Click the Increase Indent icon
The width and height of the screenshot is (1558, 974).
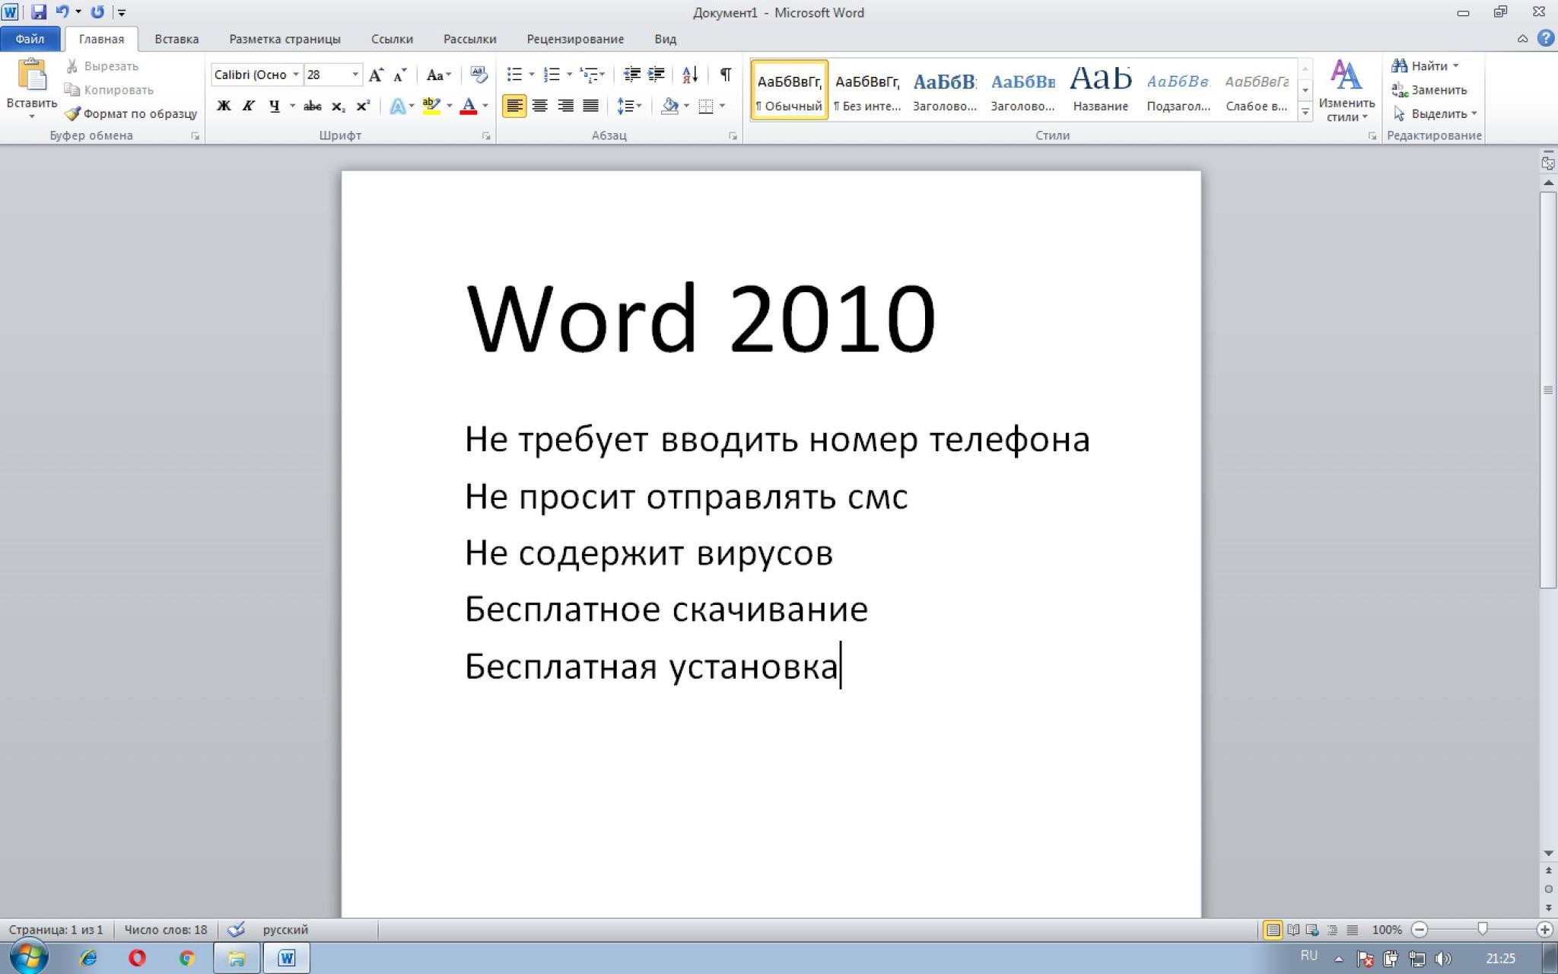pyautogui.click(x=658, y=75)
